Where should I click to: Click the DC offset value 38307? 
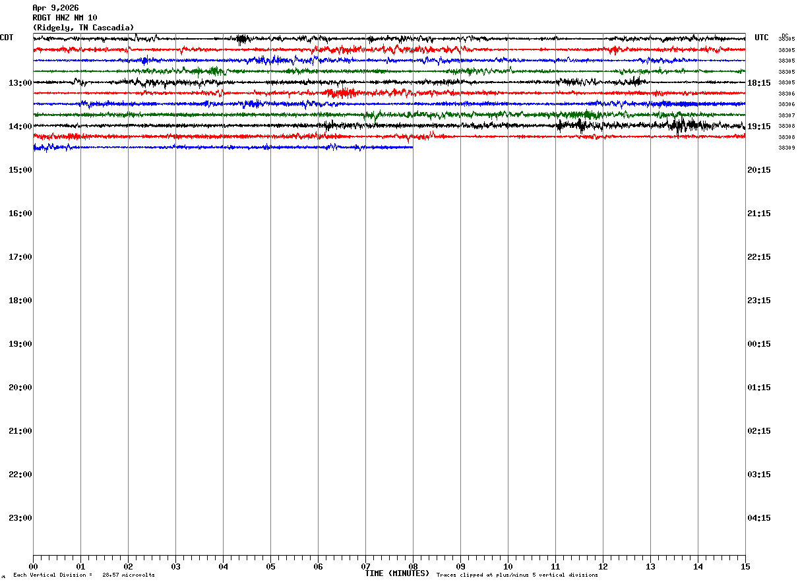(x=786, y=115)
